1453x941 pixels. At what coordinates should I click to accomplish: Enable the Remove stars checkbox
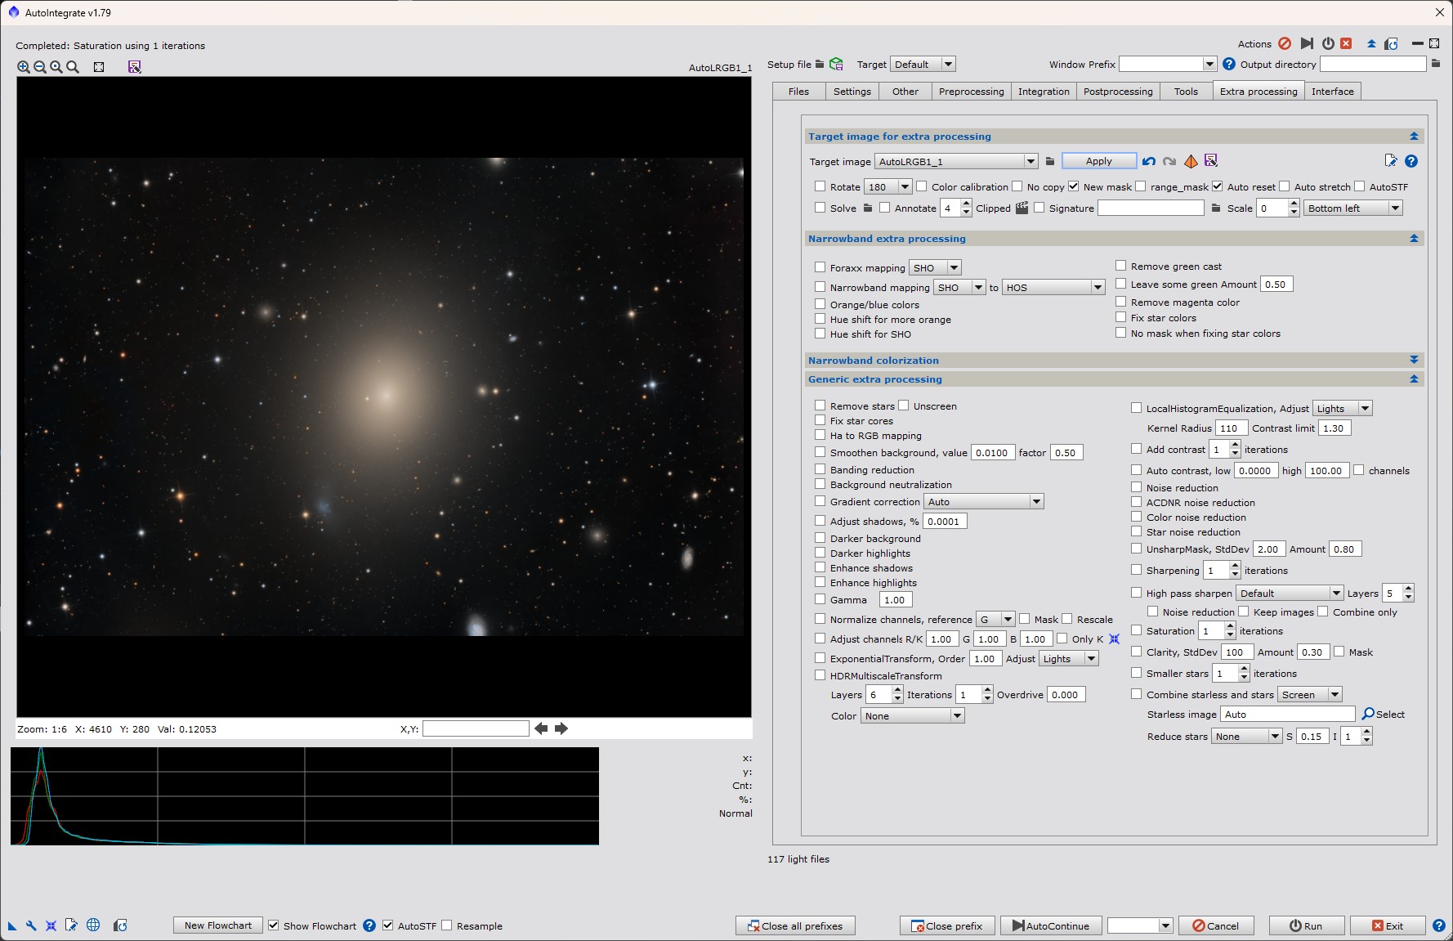(x=820, y=406)
